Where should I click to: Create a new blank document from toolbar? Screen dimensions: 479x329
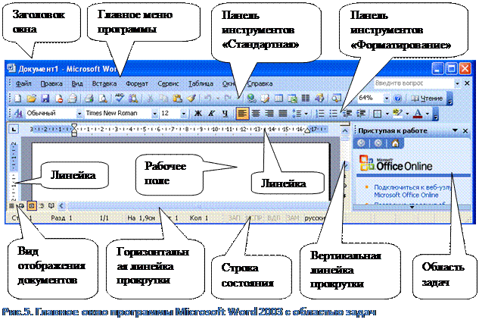pyautogui.click(x=17, y=99)
